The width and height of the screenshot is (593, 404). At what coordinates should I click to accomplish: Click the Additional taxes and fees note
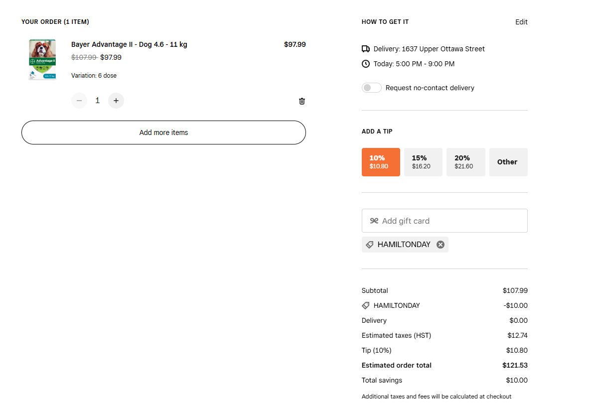click(436, 397)
